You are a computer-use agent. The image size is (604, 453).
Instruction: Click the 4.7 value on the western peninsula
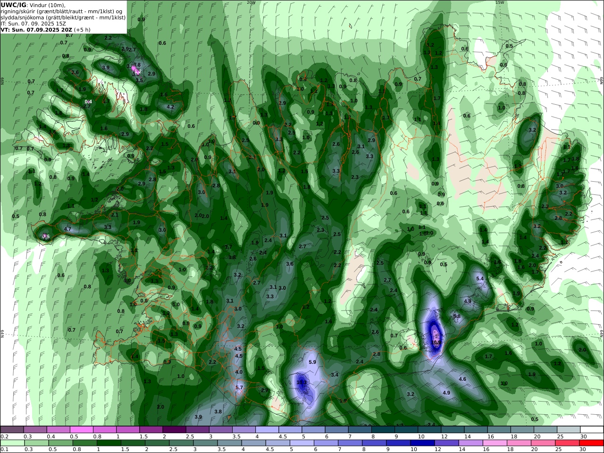67,229
